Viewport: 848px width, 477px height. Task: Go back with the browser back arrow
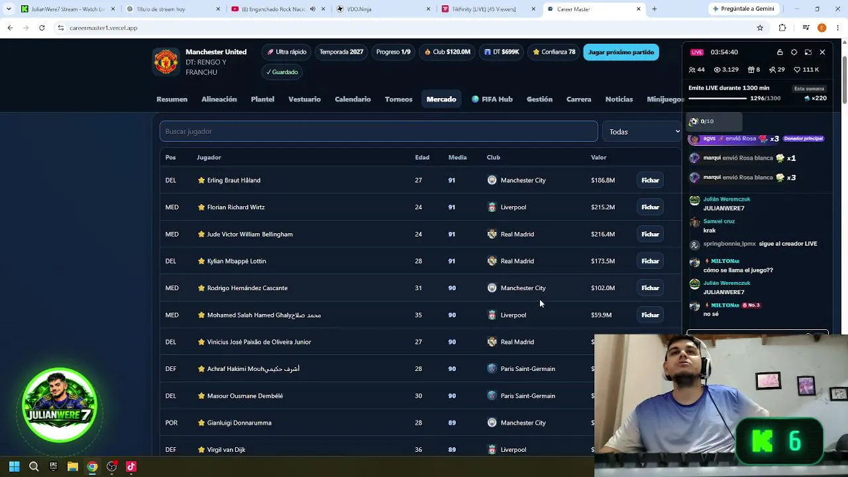point(10,28)
